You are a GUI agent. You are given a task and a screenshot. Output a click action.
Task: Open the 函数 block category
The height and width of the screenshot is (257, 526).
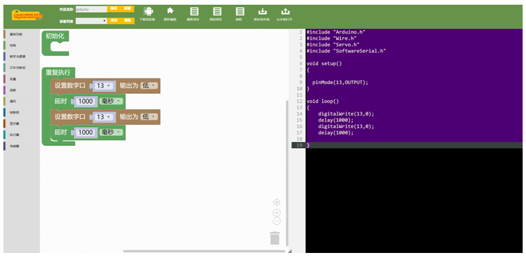tap(22, 90)
